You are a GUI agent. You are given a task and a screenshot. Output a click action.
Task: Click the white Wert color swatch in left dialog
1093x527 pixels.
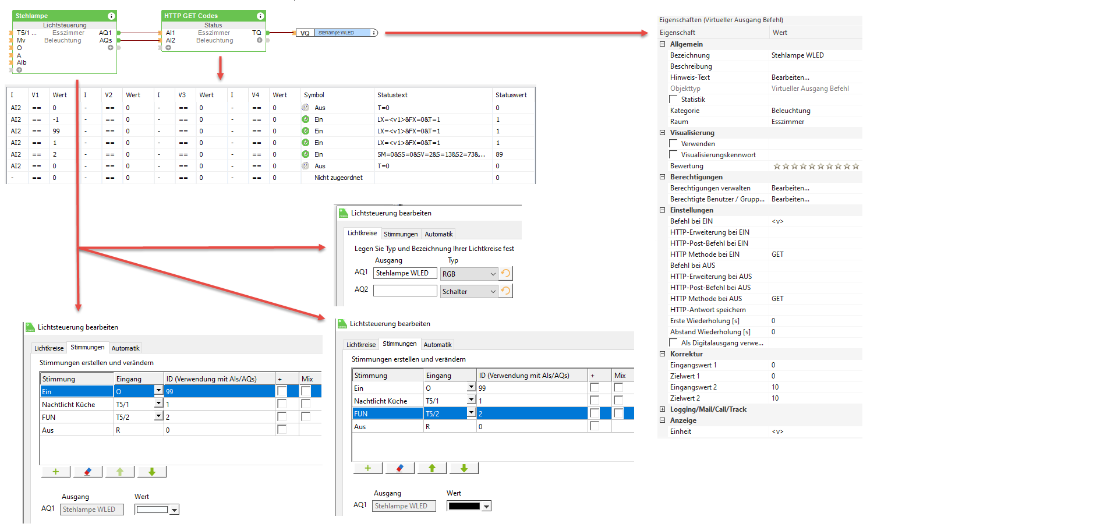pyautogui.click(x=152, y=510)
